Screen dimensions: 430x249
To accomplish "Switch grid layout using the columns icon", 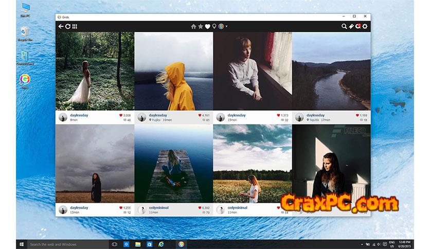I will [x=75, y=27].
